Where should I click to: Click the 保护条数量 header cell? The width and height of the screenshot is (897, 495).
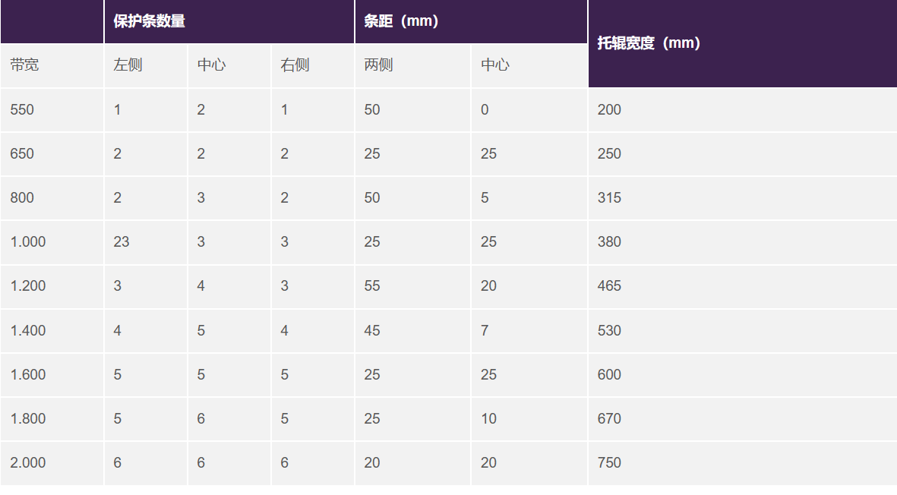point(229,21)
